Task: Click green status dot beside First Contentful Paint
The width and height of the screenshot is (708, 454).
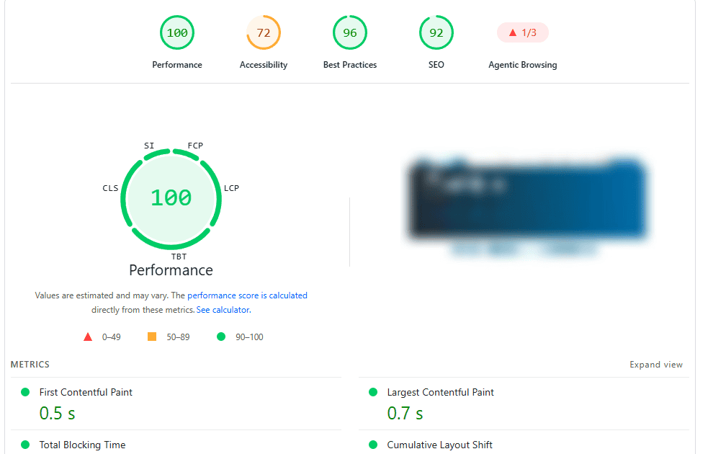Action: tap(25, 392)
